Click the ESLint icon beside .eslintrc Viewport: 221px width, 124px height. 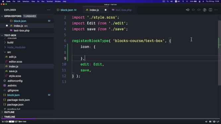[x=5, y=86]
